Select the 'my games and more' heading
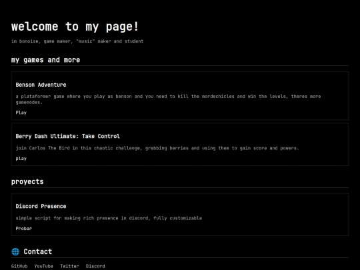The height and width of the screenshot is (270, 360). tap(46, 60)
